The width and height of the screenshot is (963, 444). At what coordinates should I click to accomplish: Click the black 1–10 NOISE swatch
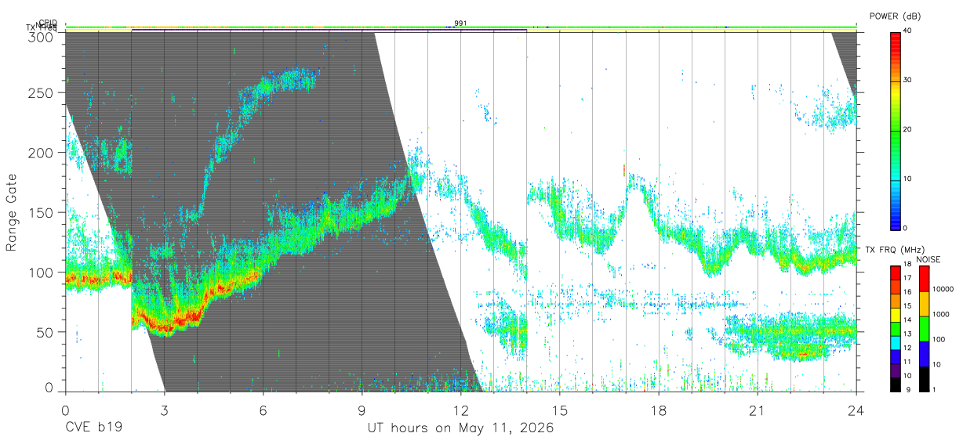pos(924,377)
